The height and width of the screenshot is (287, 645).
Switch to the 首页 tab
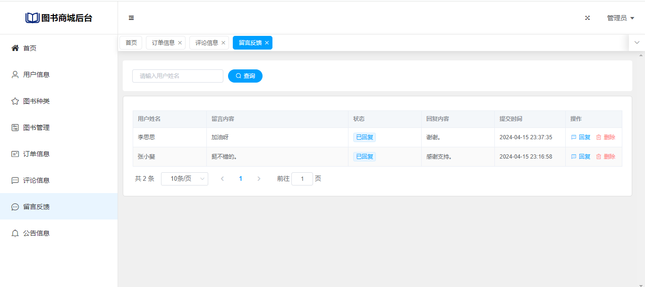click(x=131, y=43)
